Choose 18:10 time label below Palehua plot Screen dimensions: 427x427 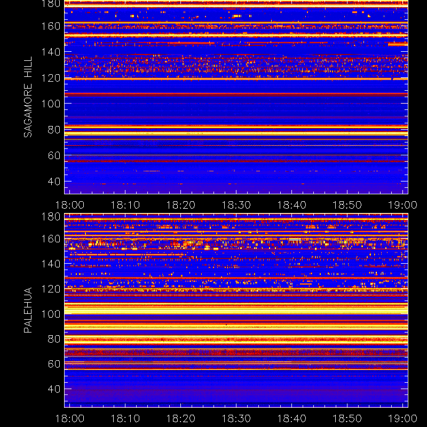pyautogui.click(x=125, y=418)
